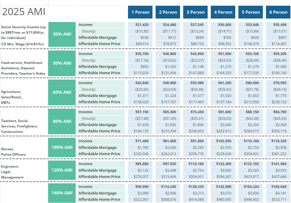The height and width of the screenshot is (203, 291).
Task: Select the 1 Person column header
Action: click(x=140, y=12)
